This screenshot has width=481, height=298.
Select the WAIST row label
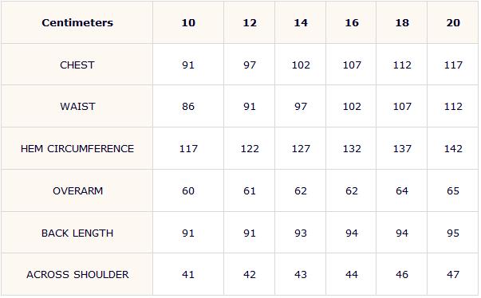(77, 107)
